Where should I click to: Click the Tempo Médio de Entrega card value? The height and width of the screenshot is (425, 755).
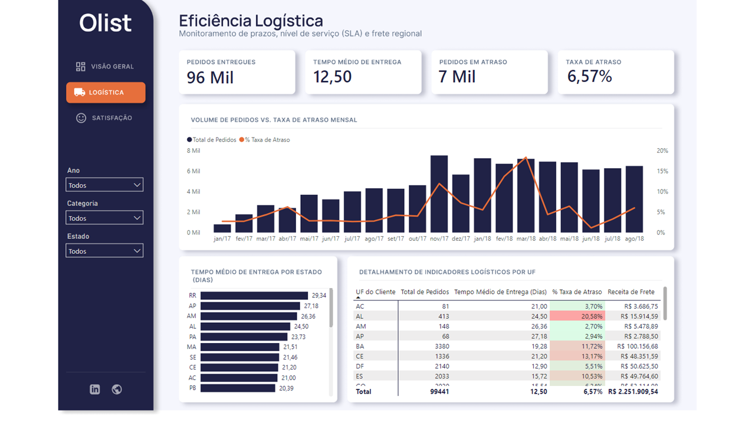point(333,77)
